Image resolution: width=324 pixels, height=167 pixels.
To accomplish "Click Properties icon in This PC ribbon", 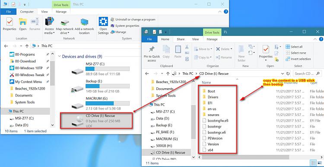I will [10, 22].
